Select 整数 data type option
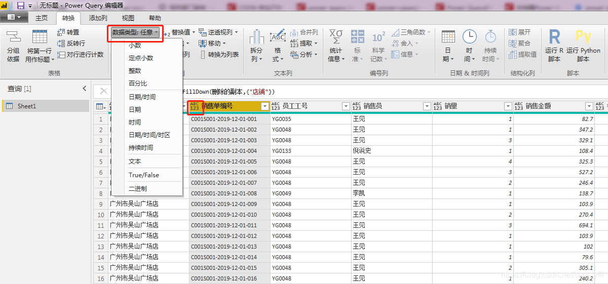 (x=147, y=71)
